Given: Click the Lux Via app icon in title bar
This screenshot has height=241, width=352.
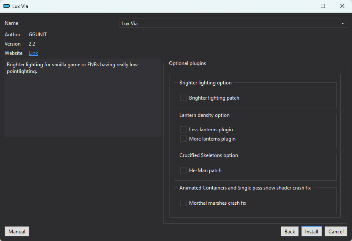Looking at the screenshot, I should (7, 6).
